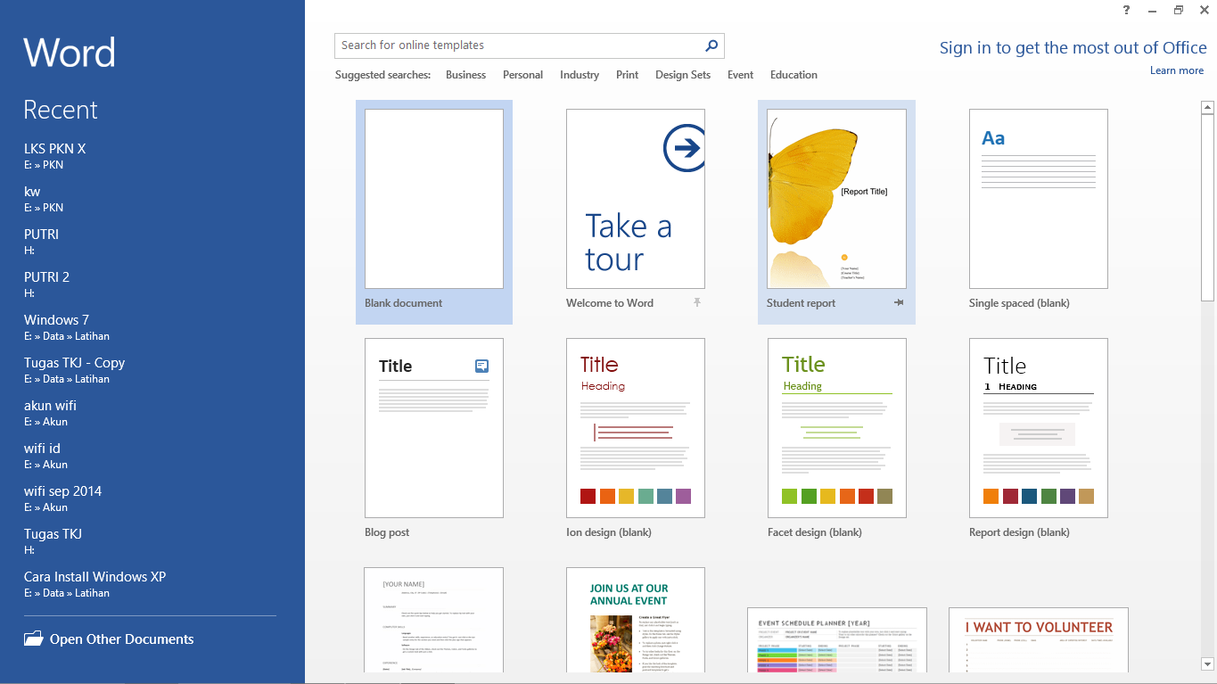This screenshot has height=684, width=1217.
Task: Click the arrow icon on Welcome to Word
Action: coord(684,147)
